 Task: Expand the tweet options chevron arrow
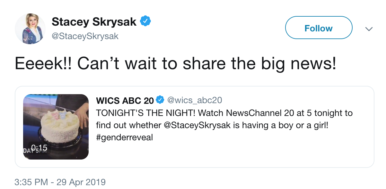tap(369, 29)
